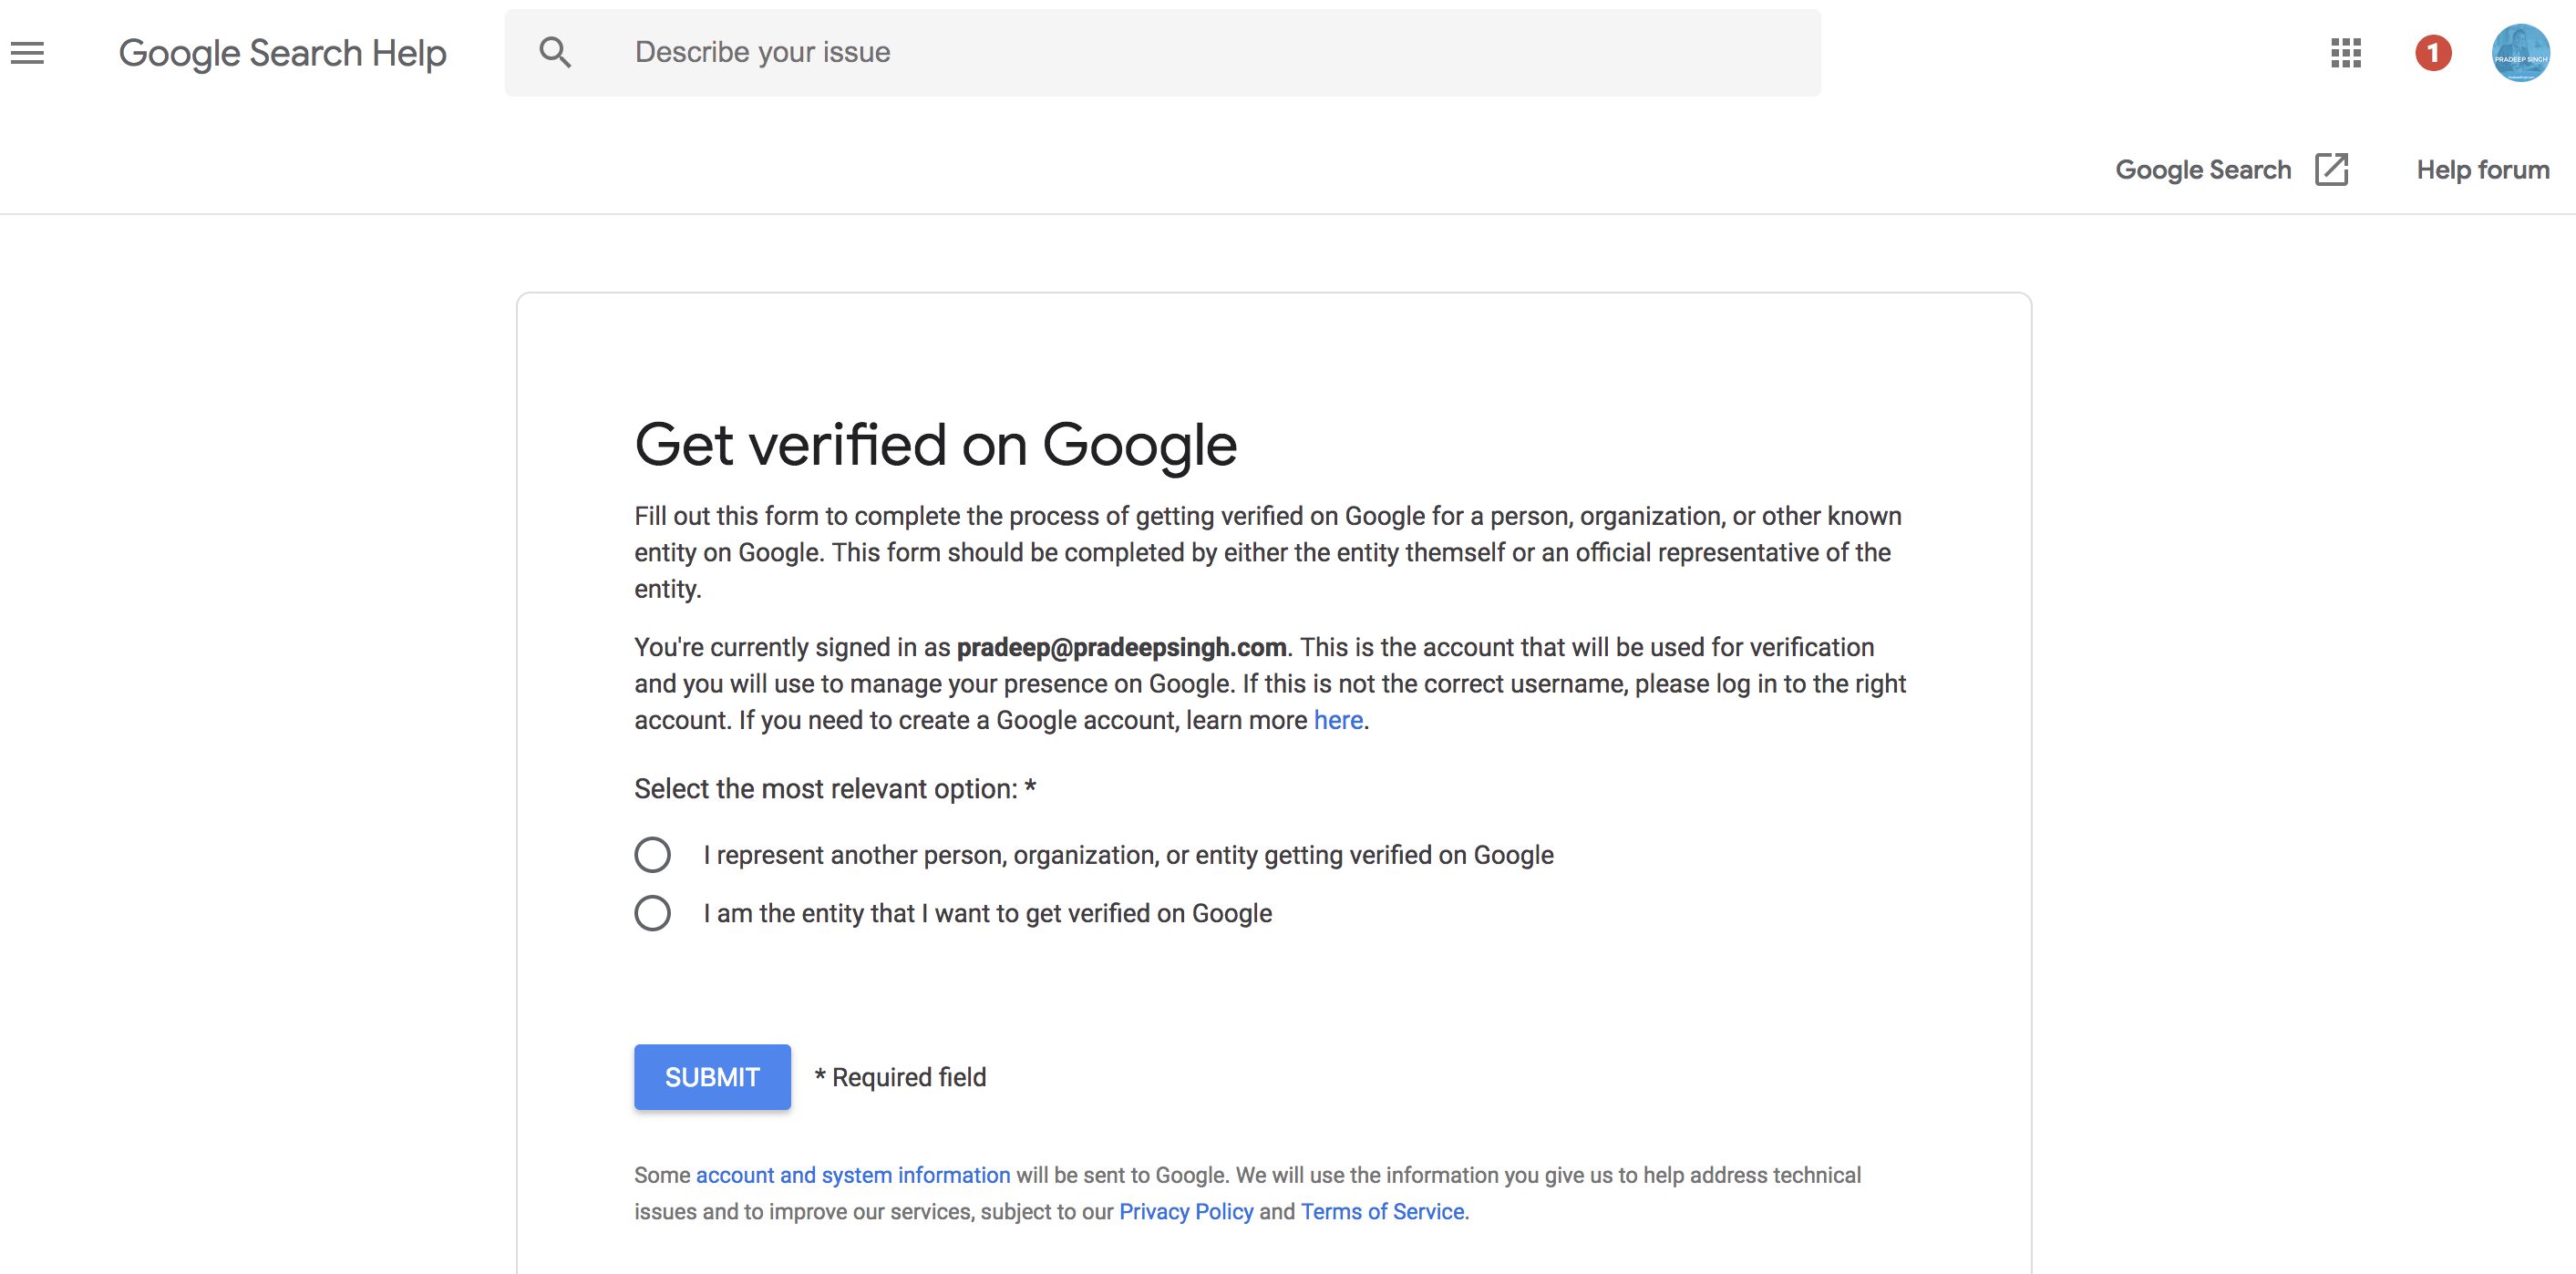Select "I represent another person" radio option

(x=653, y=855)
